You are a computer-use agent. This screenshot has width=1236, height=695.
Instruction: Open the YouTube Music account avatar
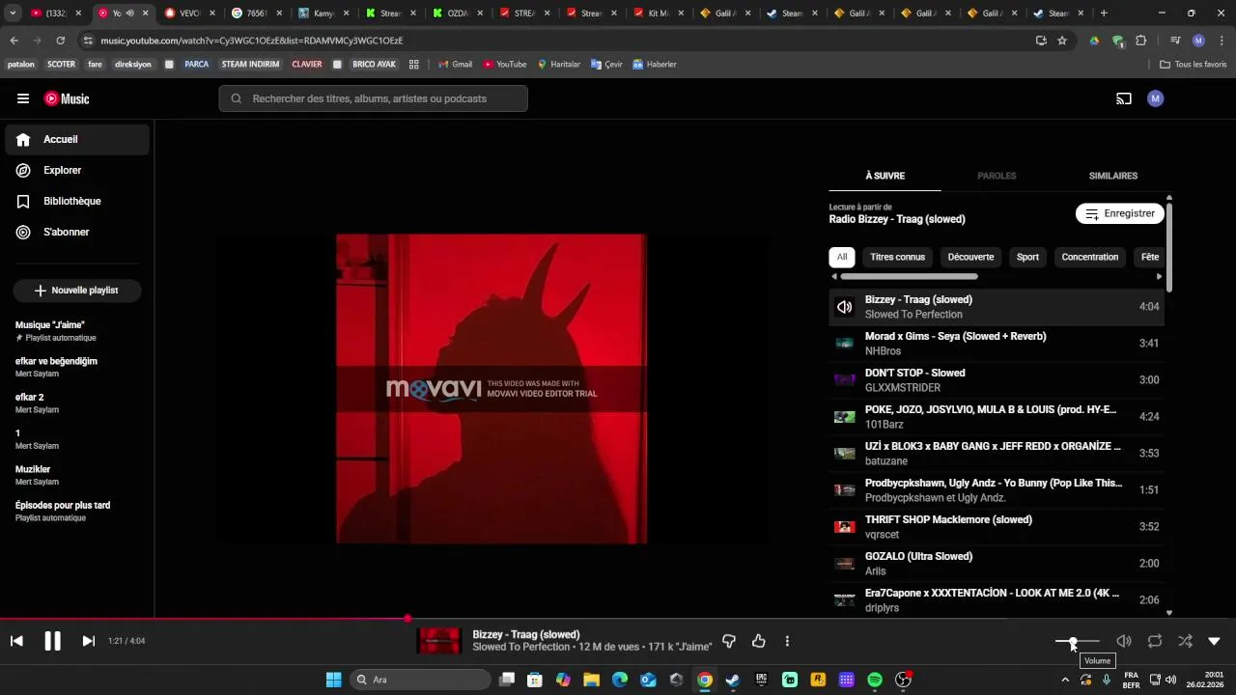tap(1156, 98)
